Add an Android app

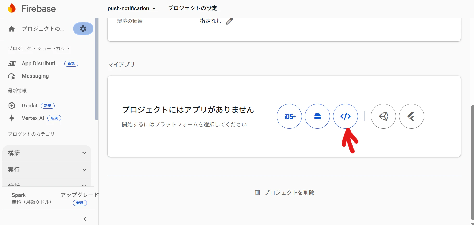click(x=317, y=116)
